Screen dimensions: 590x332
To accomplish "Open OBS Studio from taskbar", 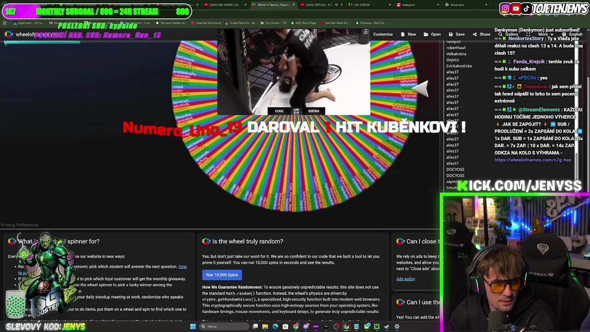I will (x=336, y=326).
